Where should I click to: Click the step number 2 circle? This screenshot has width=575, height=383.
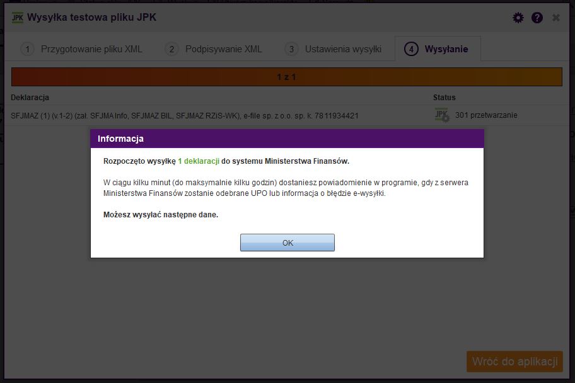[x=171, y=49]
